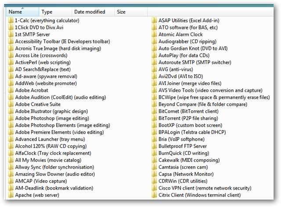Select "CDRWin (CDR utilities)" entry
Screen dimensions: 281x207
click(x=183, y=181)
